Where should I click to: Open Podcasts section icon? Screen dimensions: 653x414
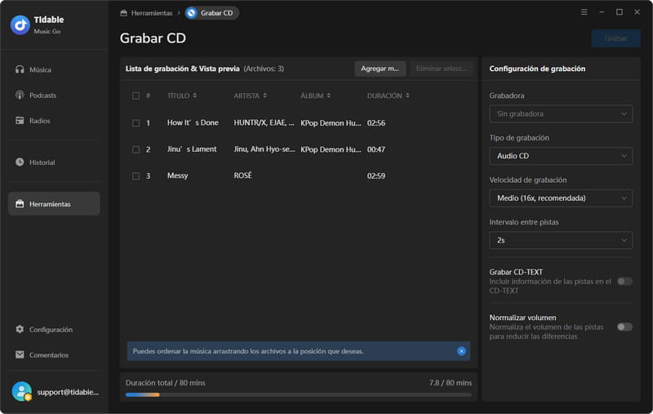tap(20, 95)
